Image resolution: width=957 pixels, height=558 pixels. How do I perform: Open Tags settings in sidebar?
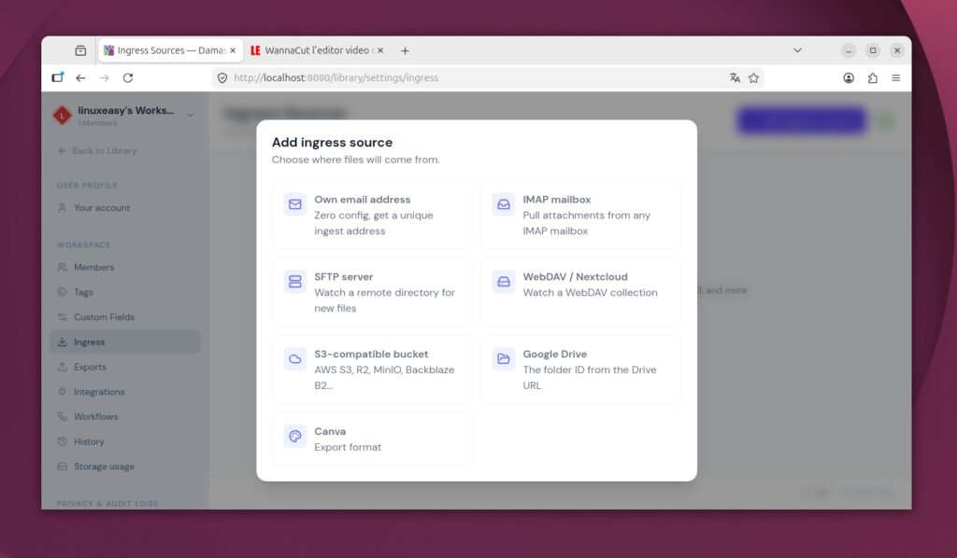click(x=124, y=292)
